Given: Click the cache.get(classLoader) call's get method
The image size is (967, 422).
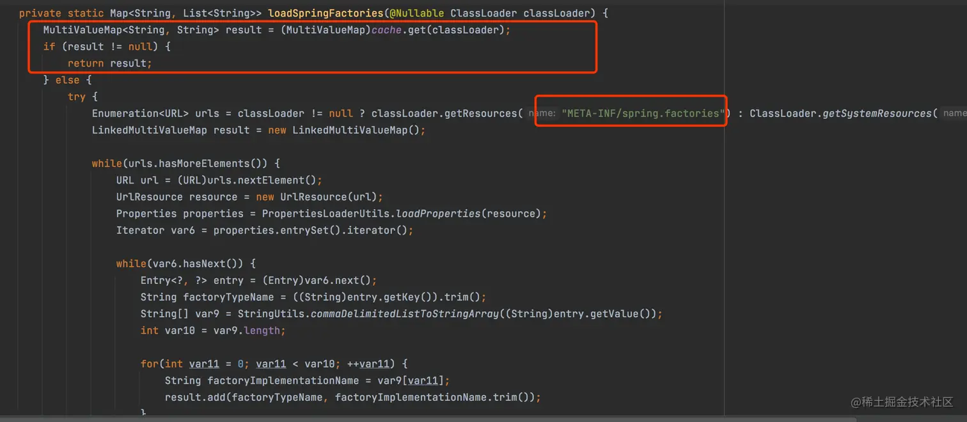Looking at the screenshot, I should pos(416,30).
